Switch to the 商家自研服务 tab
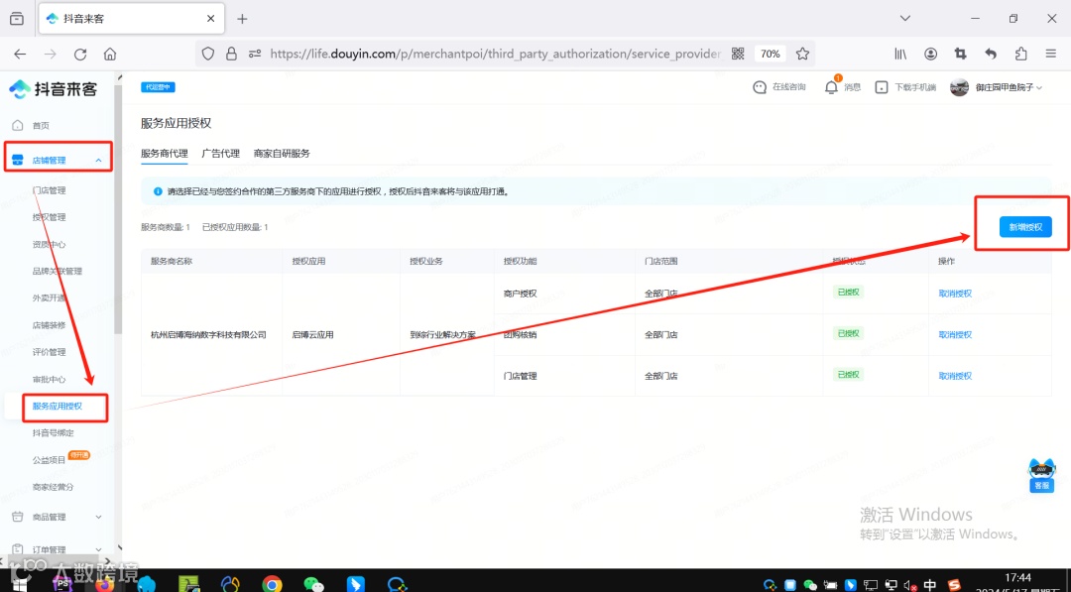 click(282, 154)
